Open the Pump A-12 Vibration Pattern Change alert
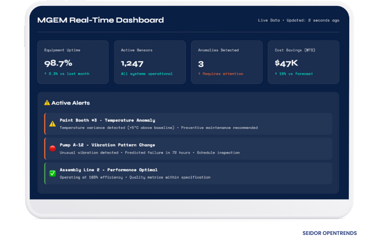This screenshot has width=378, height=249. click(188, 148)
